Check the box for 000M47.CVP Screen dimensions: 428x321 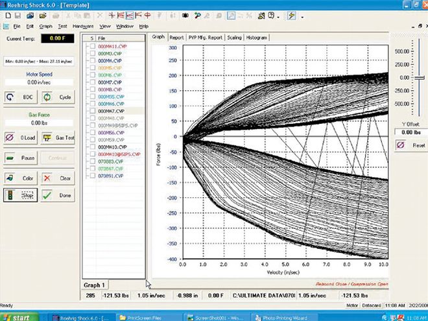pyautogui.click(x=93, y=111)
